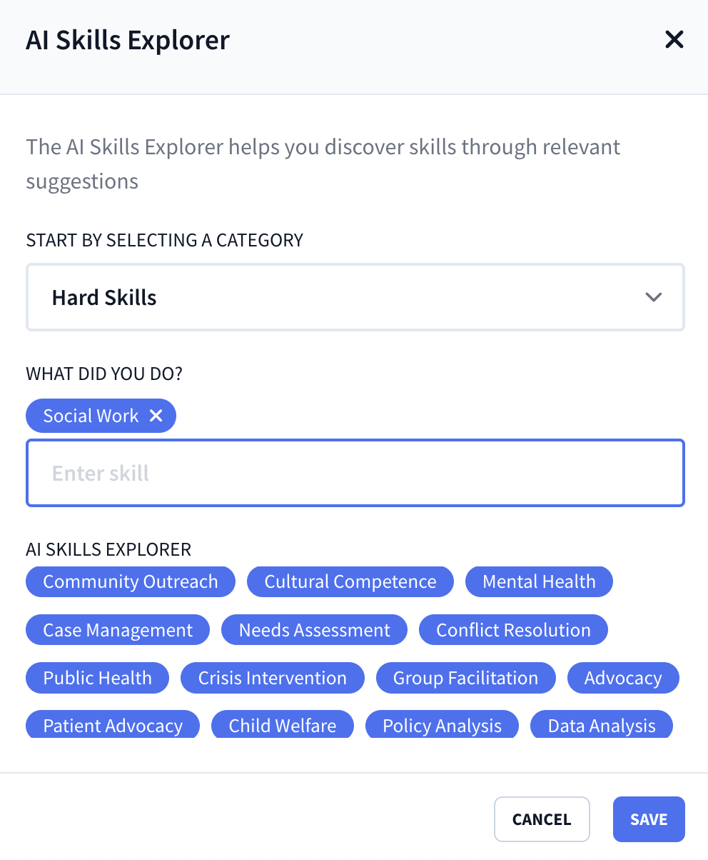Pick the Policy Analysis suggestion
This screenshot has width=708, height=860.
(442, 725)
